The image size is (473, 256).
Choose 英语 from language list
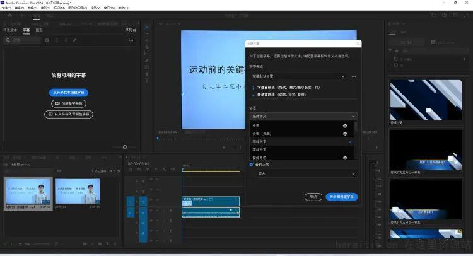click(x=302, y=125)
